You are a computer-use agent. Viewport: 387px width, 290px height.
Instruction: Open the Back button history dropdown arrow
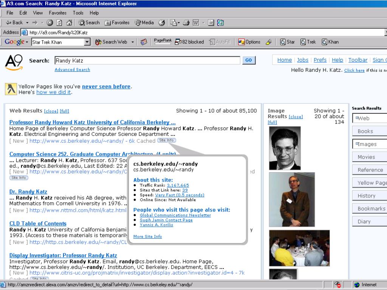coord(27,23)
